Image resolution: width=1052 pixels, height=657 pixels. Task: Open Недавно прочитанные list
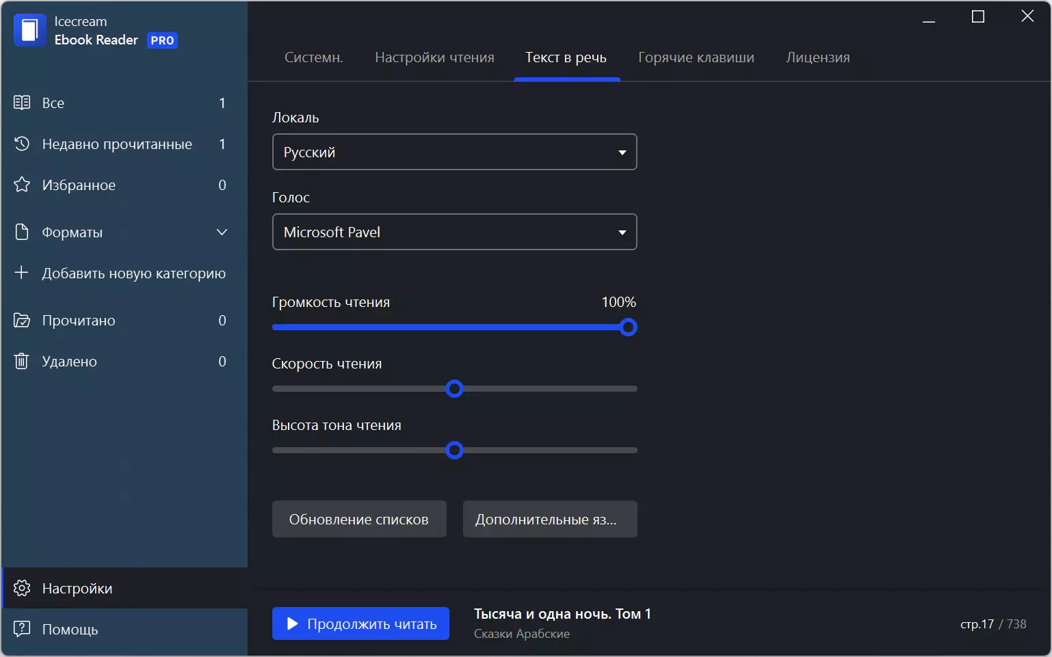124,144
